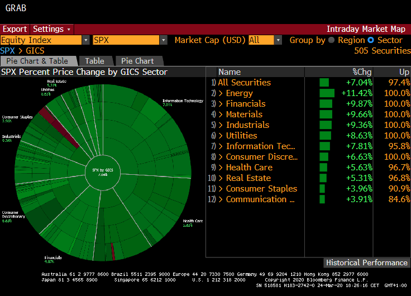Sort by the %Chg column header
Image resolution: width=411 pixels, height=296 pixels.
coord(339,72)
